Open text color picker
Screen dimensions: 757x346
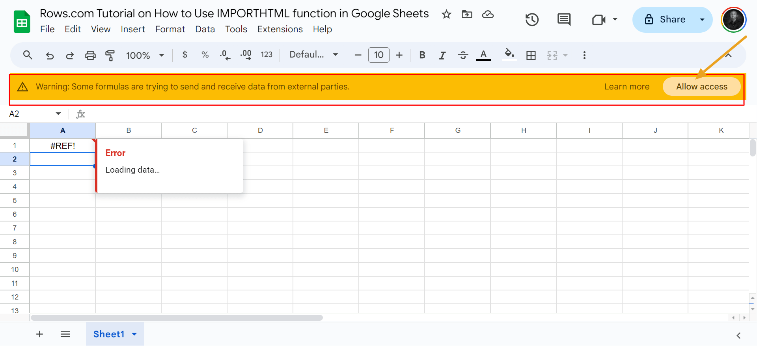tap(484, 55)
